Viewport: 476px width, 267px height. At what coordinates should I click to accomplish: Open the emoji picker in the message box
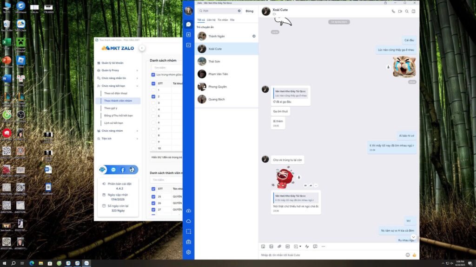(x=408, y=255)
